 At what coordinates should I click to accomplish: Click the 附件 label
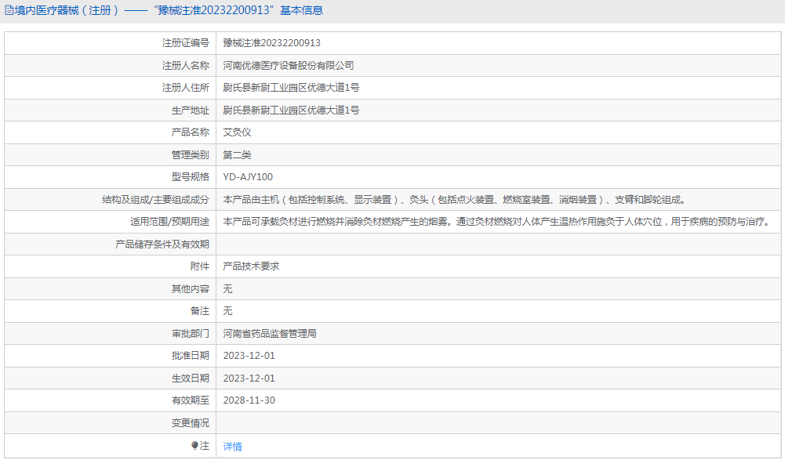tap(200, 266)
